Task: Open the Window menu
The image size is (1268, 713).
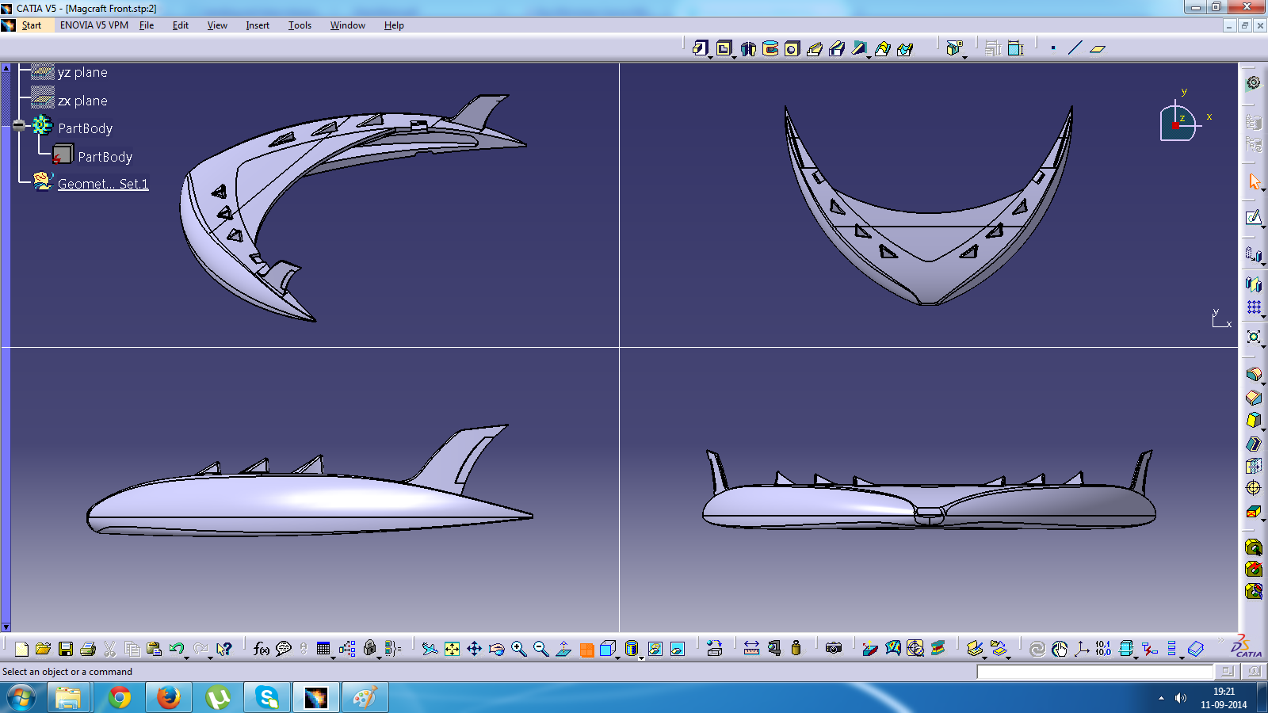Action: [x=347, y=25]
